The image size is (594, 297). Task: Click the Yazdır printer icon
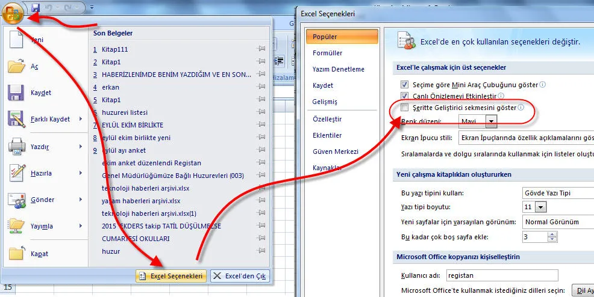pos(16,145)
